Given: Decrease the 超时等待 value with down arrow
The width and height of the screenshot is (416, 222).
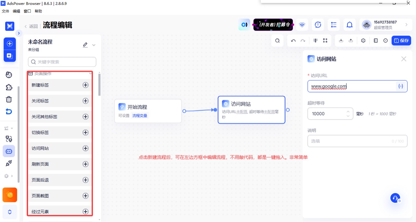Looking at the screenshot, I should [348, 116].
